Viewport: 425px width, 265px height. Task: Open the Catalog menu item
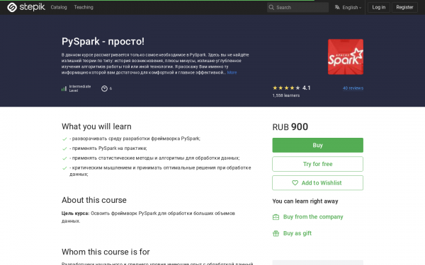coord(59,7)
